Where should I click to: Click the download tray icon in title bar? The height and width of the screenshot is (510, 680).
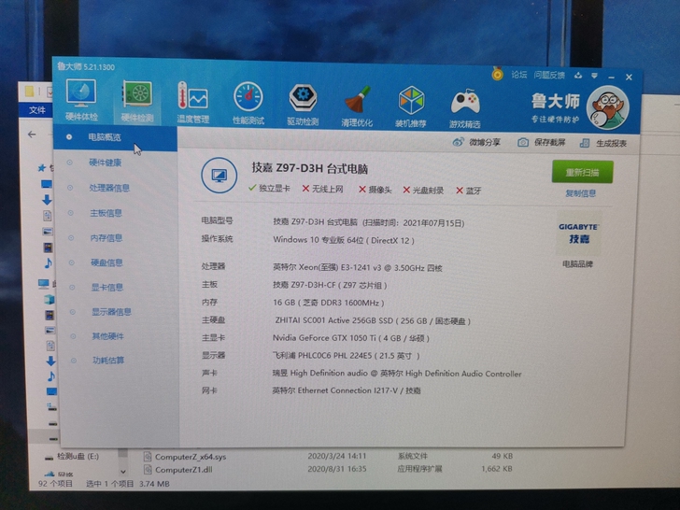[x=578, y=76]
